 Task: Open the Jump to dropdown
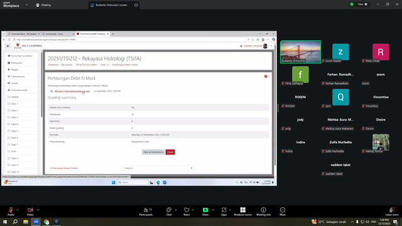tap(158, 168)
